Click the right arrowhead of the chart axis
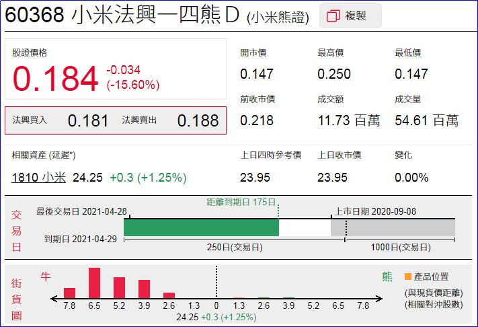The width and height of the screenshot is (478, 327). pos(379,299)
